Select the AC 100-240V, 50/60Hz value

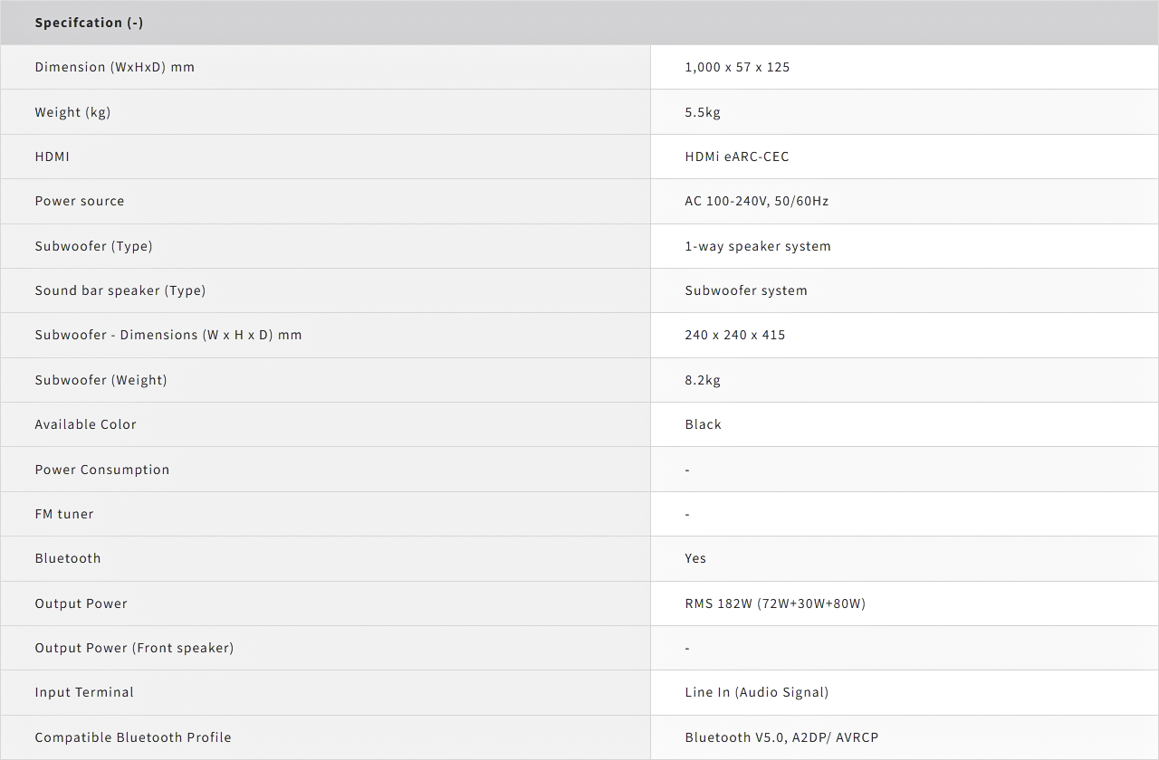(x=756, y=201)
